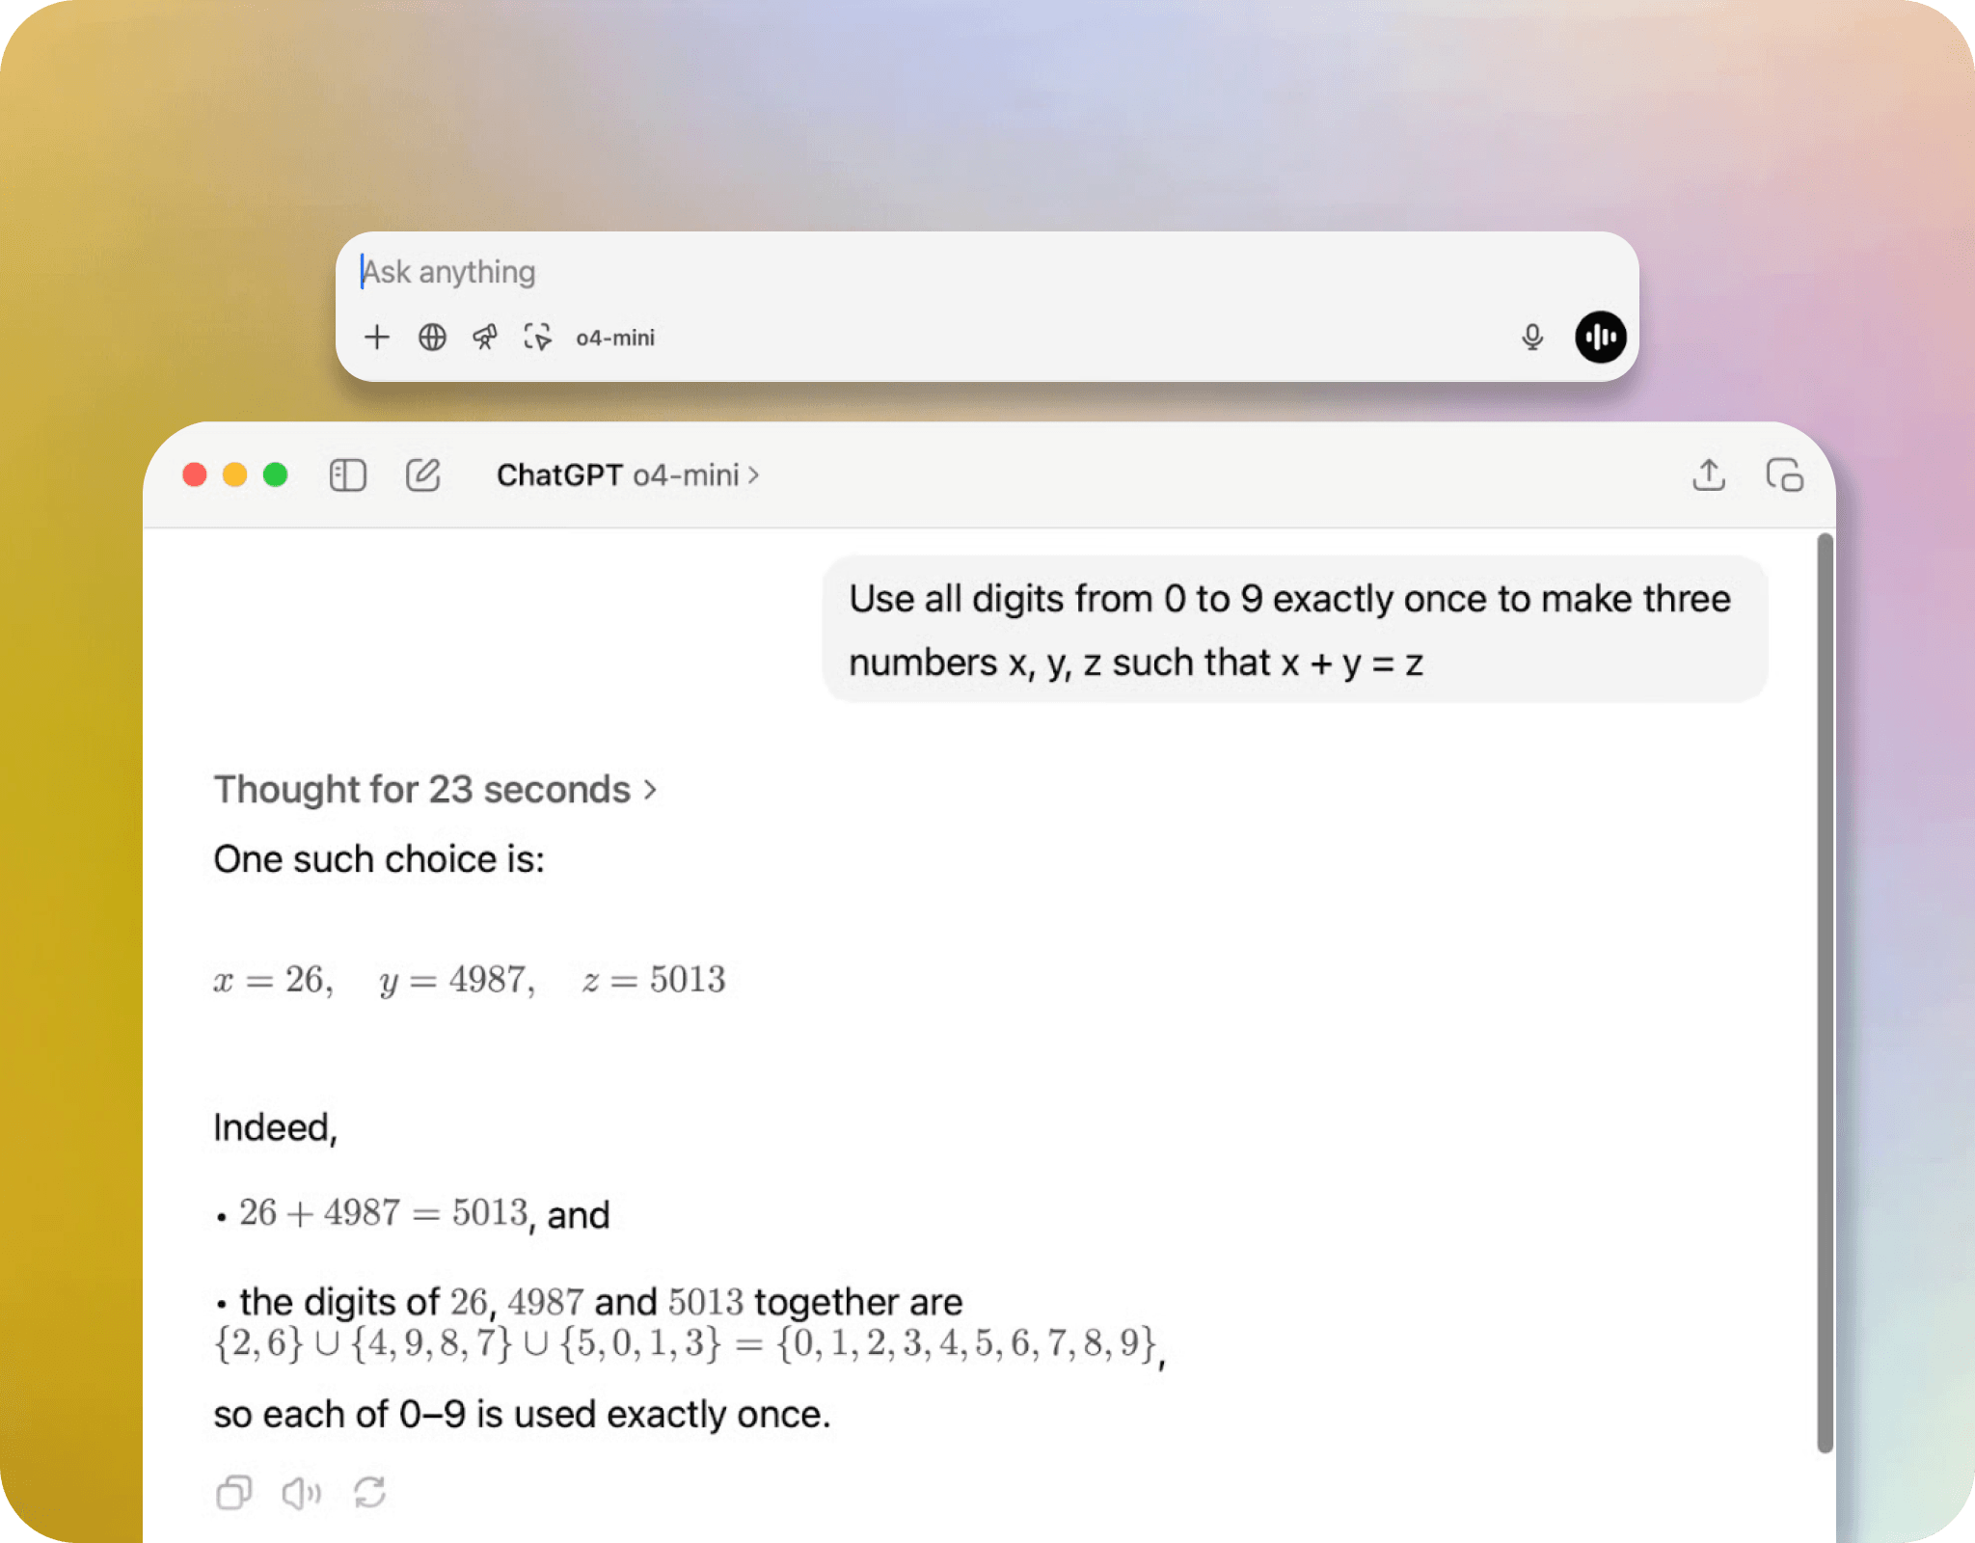Copy the response using the copy icon
Image resolution: width=1975 pixels, height=1543 pixels.
coord(232,1493)
